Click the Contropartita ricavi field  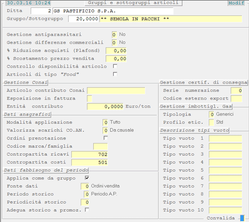pos(90,154)
